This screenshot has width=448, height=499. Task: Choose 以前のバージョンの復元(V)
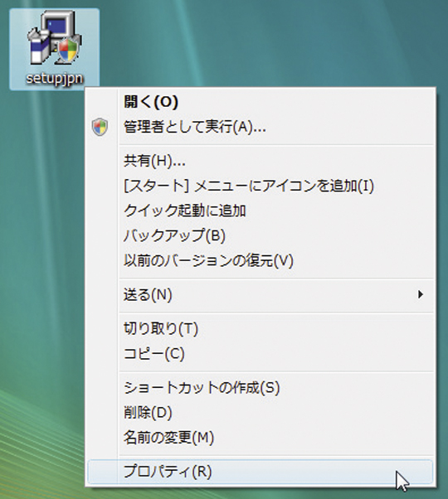261,261
